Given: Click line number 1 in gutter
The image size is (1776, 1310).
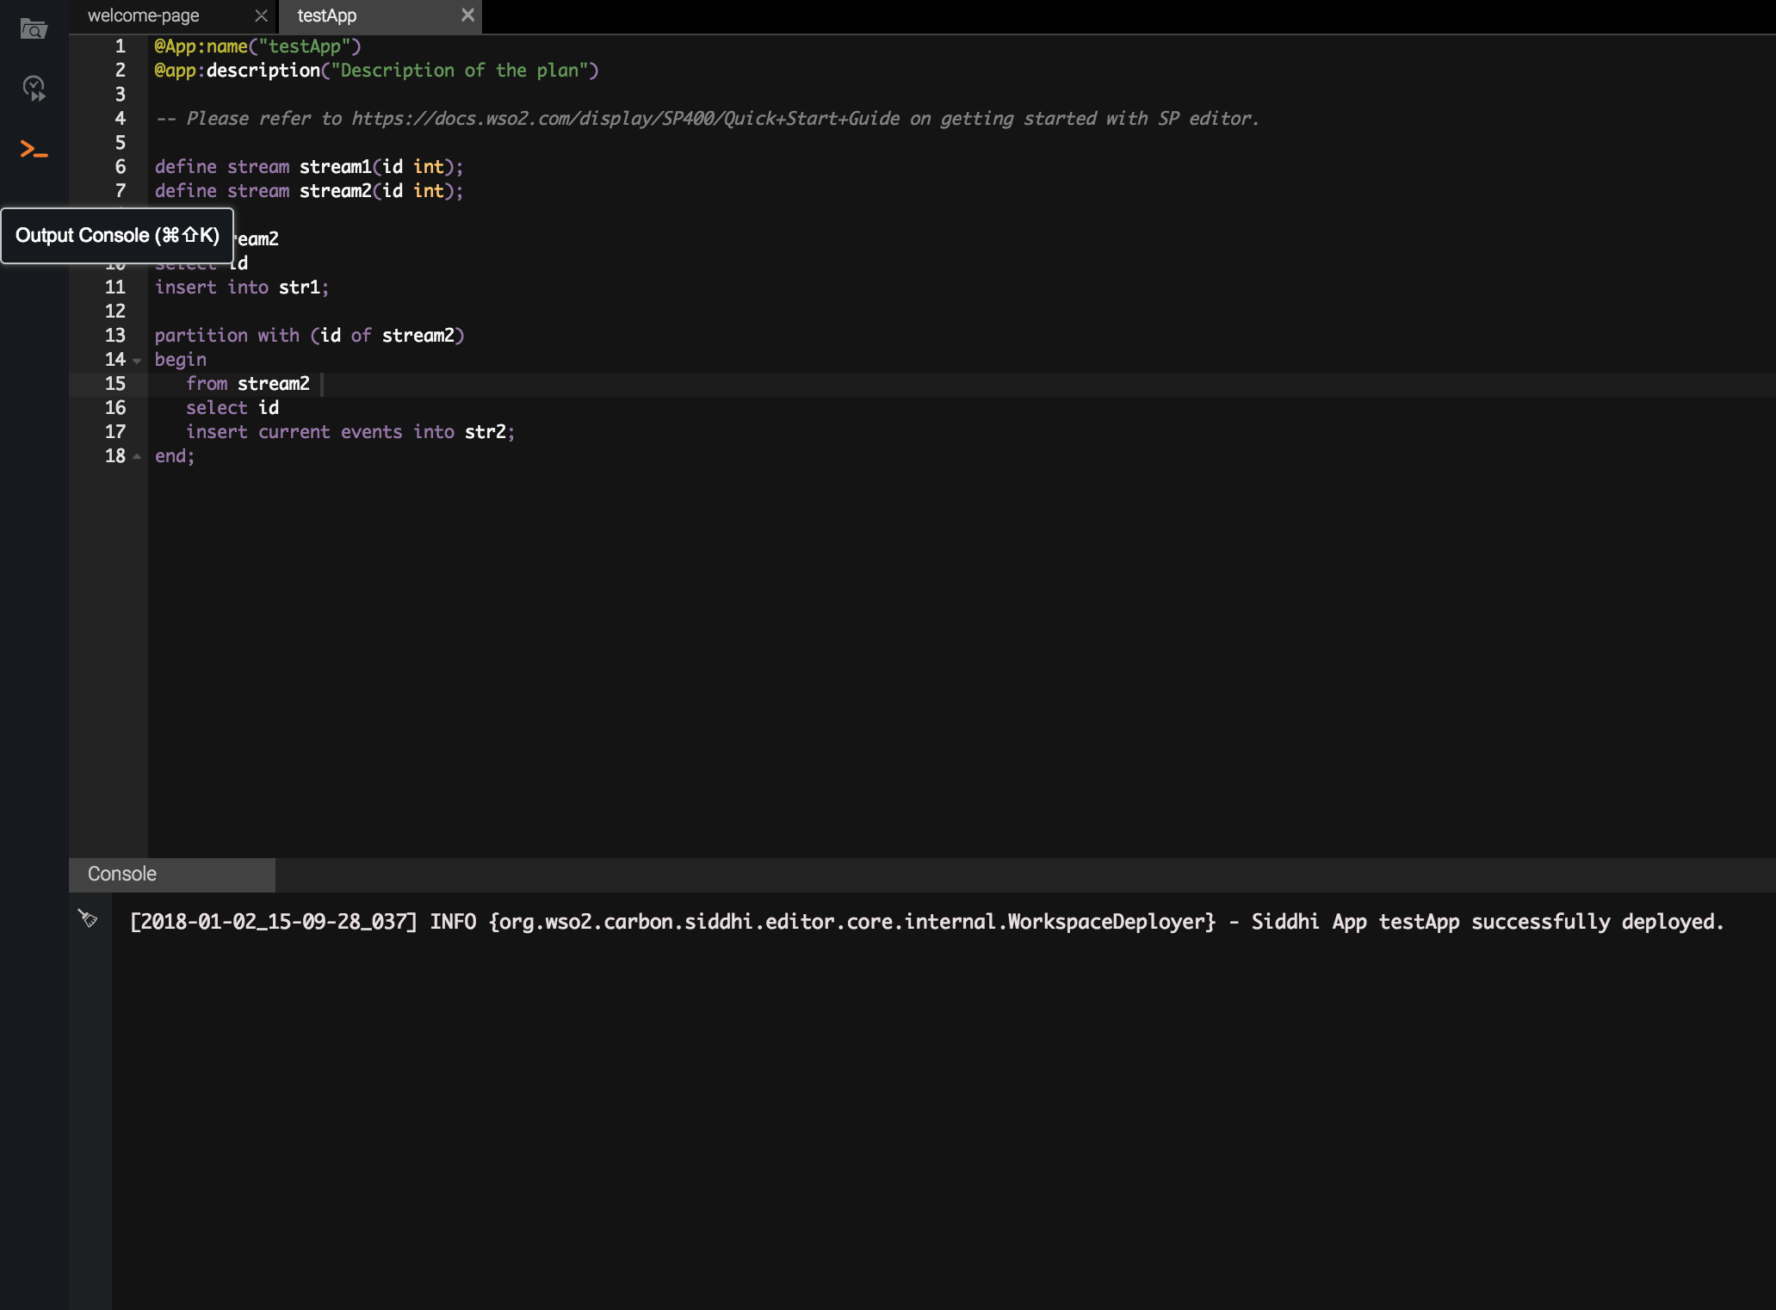Looking at the screenshot, I should tap(121, 46).
